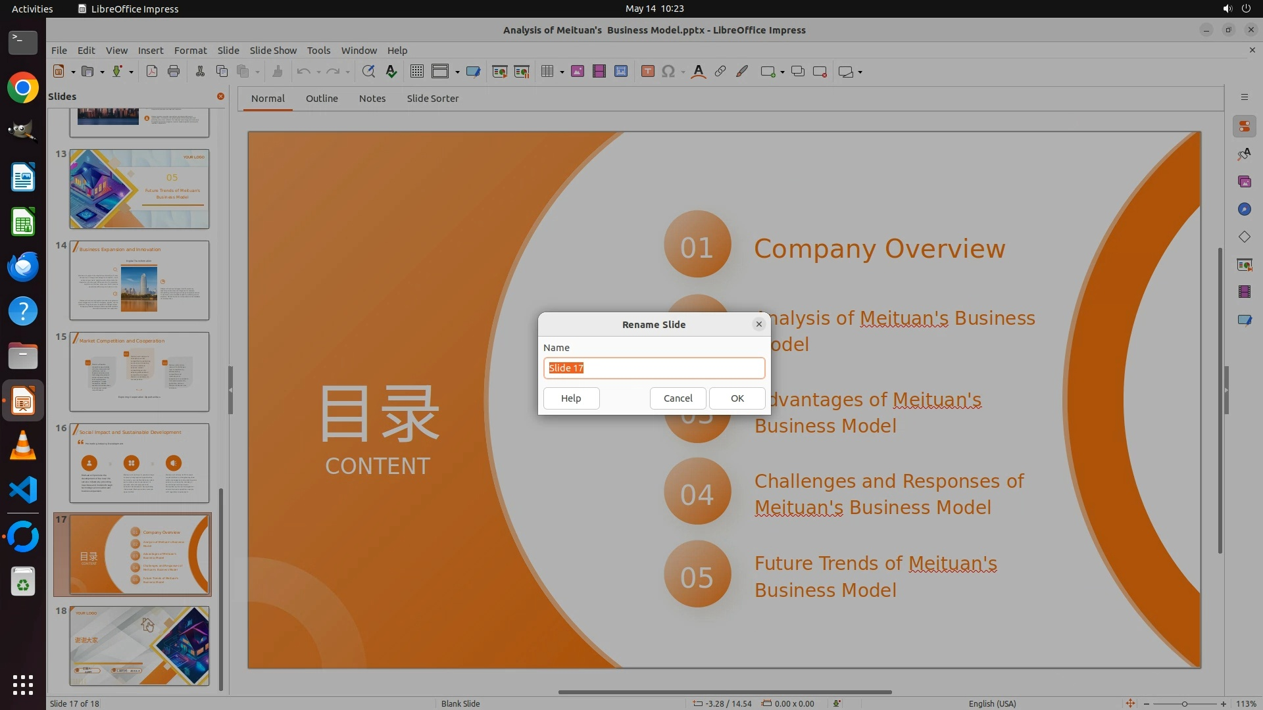This screenshot has width=1263, height=710.
Task: Open the Sidebar Gallery panel icon
Action: pos(1244,181)
